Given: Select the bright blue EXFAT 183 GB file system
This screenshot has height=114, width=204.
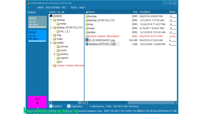Looking at the screenshot, I should coord(37,36).
